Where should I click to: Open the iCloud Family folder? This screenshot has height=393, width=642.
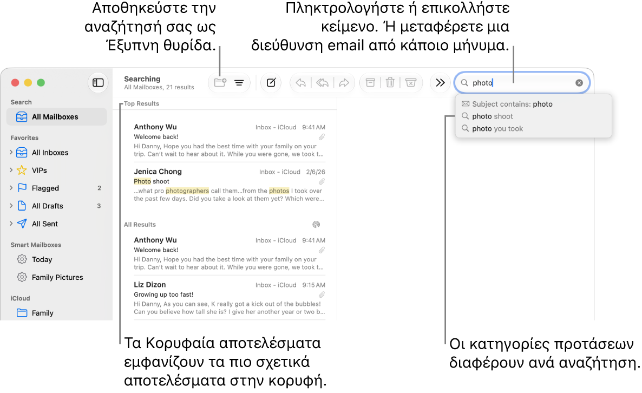43,313
